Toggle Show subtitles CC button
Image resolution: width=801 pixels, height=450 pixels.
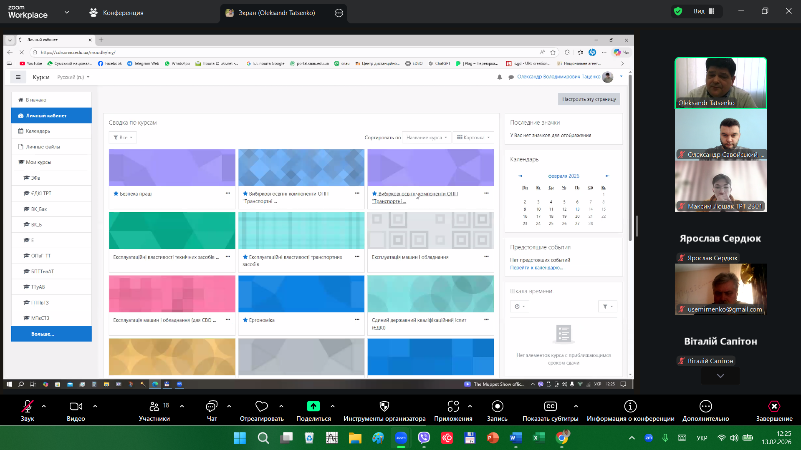[550, 407]
